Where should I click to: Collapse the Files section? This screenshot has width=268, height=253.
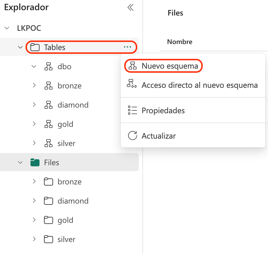pyautogui.click(x=20, y=162)
